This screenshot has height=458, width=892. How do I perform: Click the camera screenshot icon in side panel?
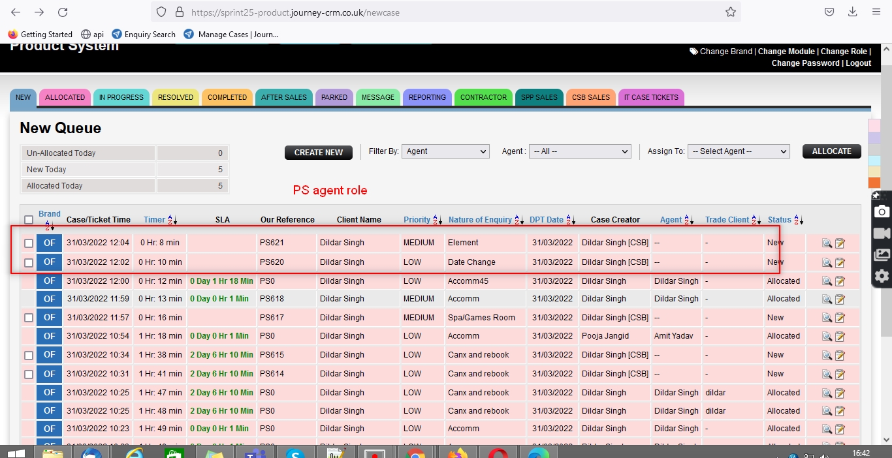click(x=882, y=211)
